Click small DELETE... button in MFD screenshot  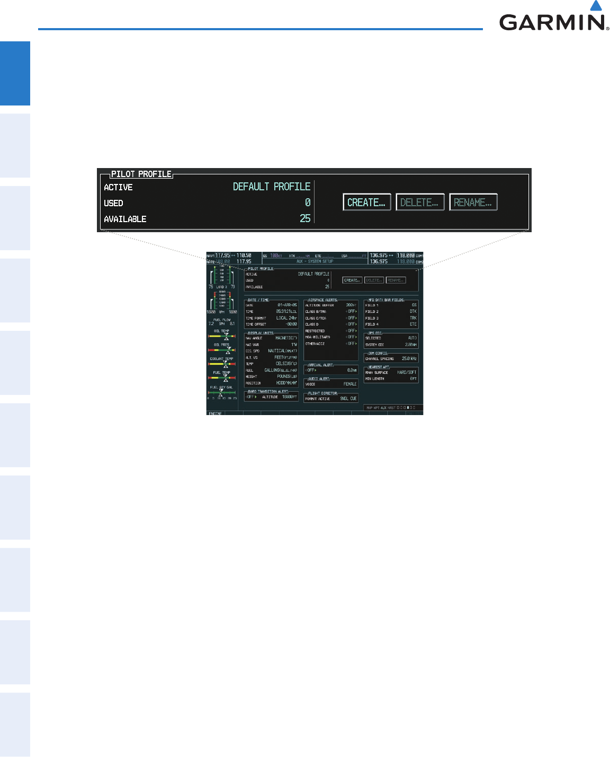[374, 280]
